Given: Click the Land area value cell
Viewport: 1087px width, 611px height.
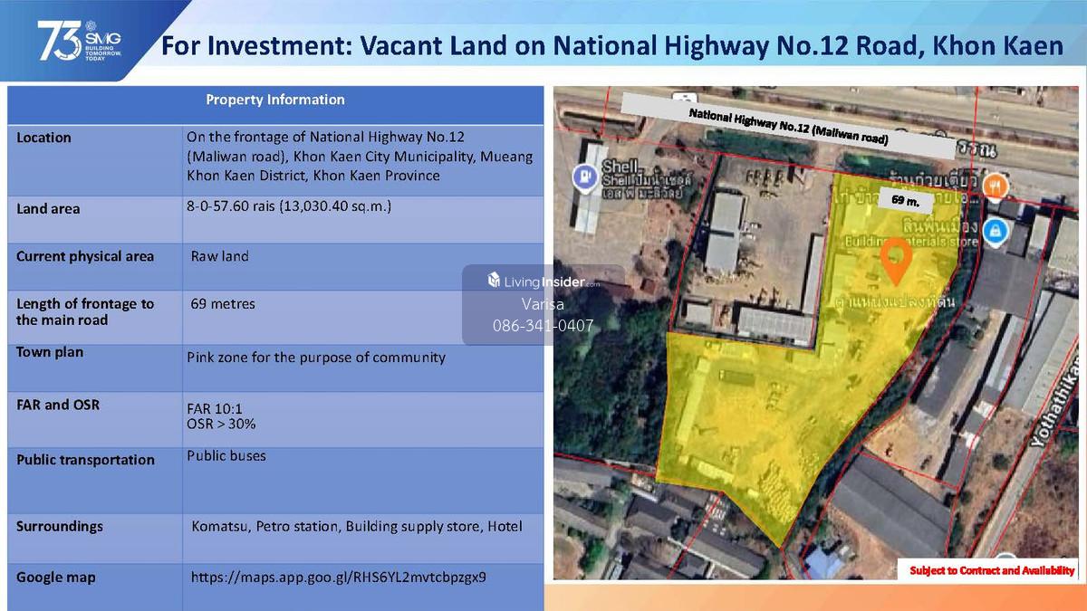Looking at the screenshot, I should coord(288,206).
